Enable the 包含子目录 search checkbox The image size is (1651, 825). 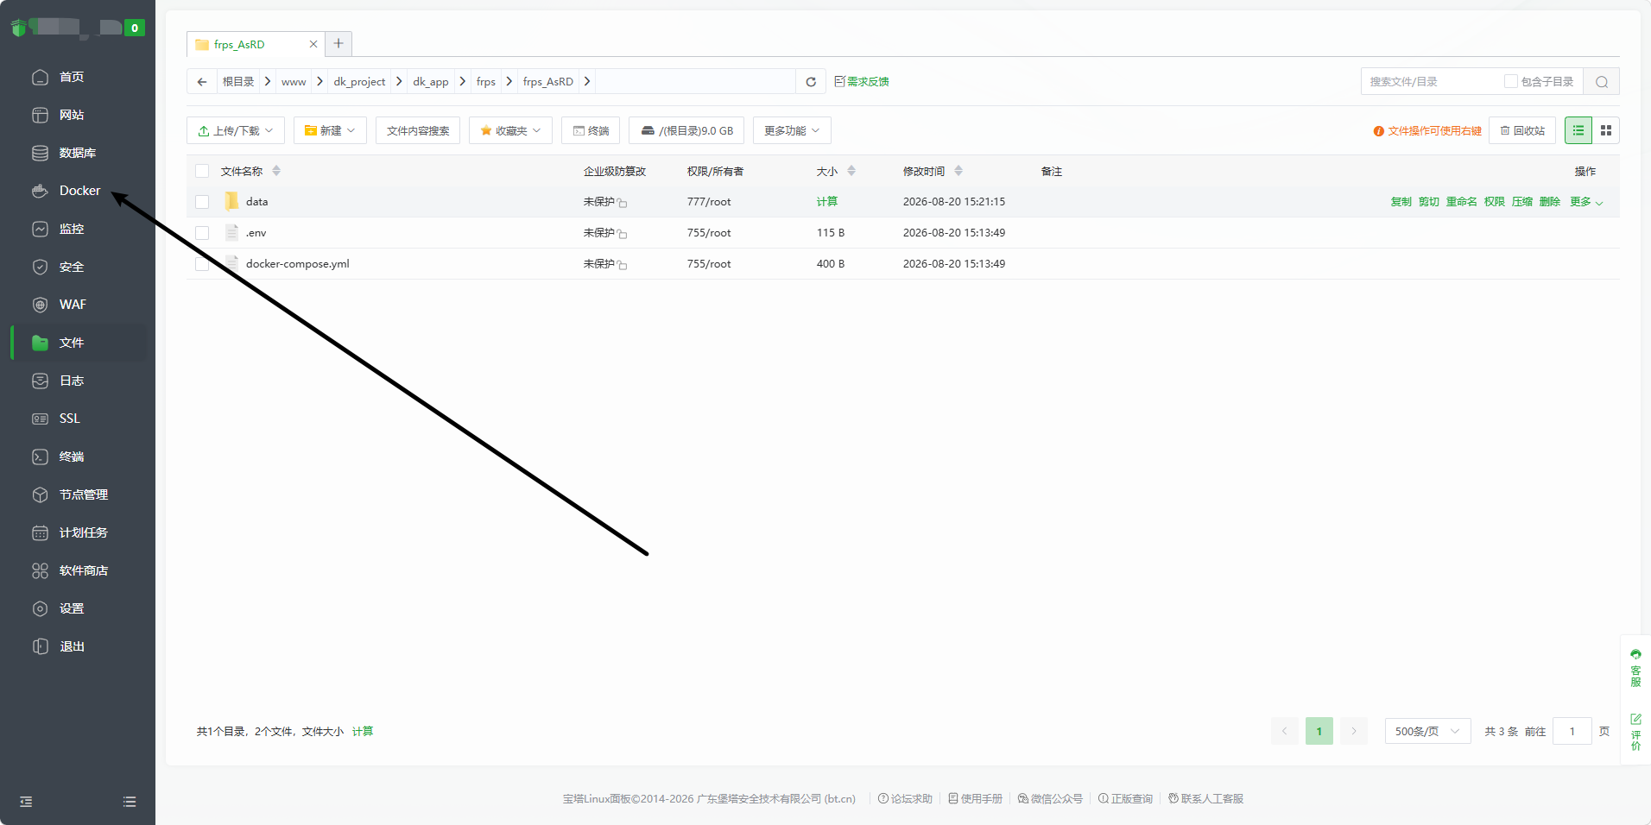coord(1511,81)
